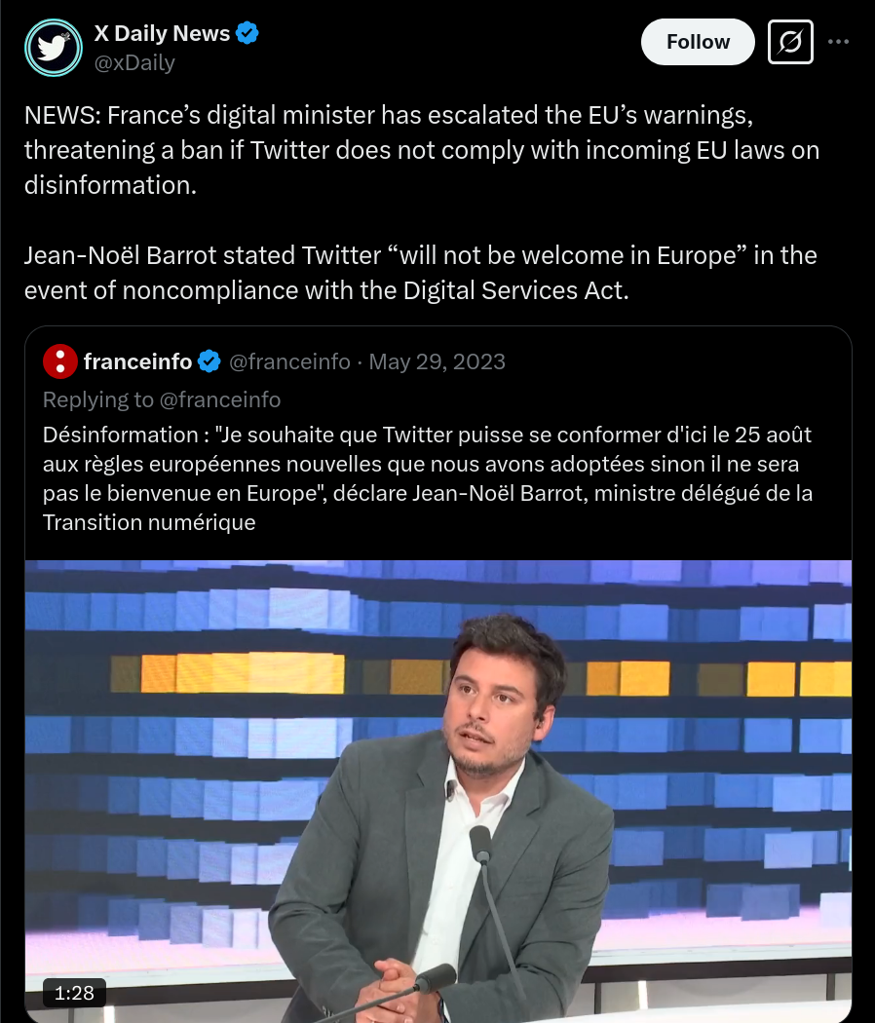Open the three-dot more options menu
The width and height of the screenshot is (875, 1023).
838,42
